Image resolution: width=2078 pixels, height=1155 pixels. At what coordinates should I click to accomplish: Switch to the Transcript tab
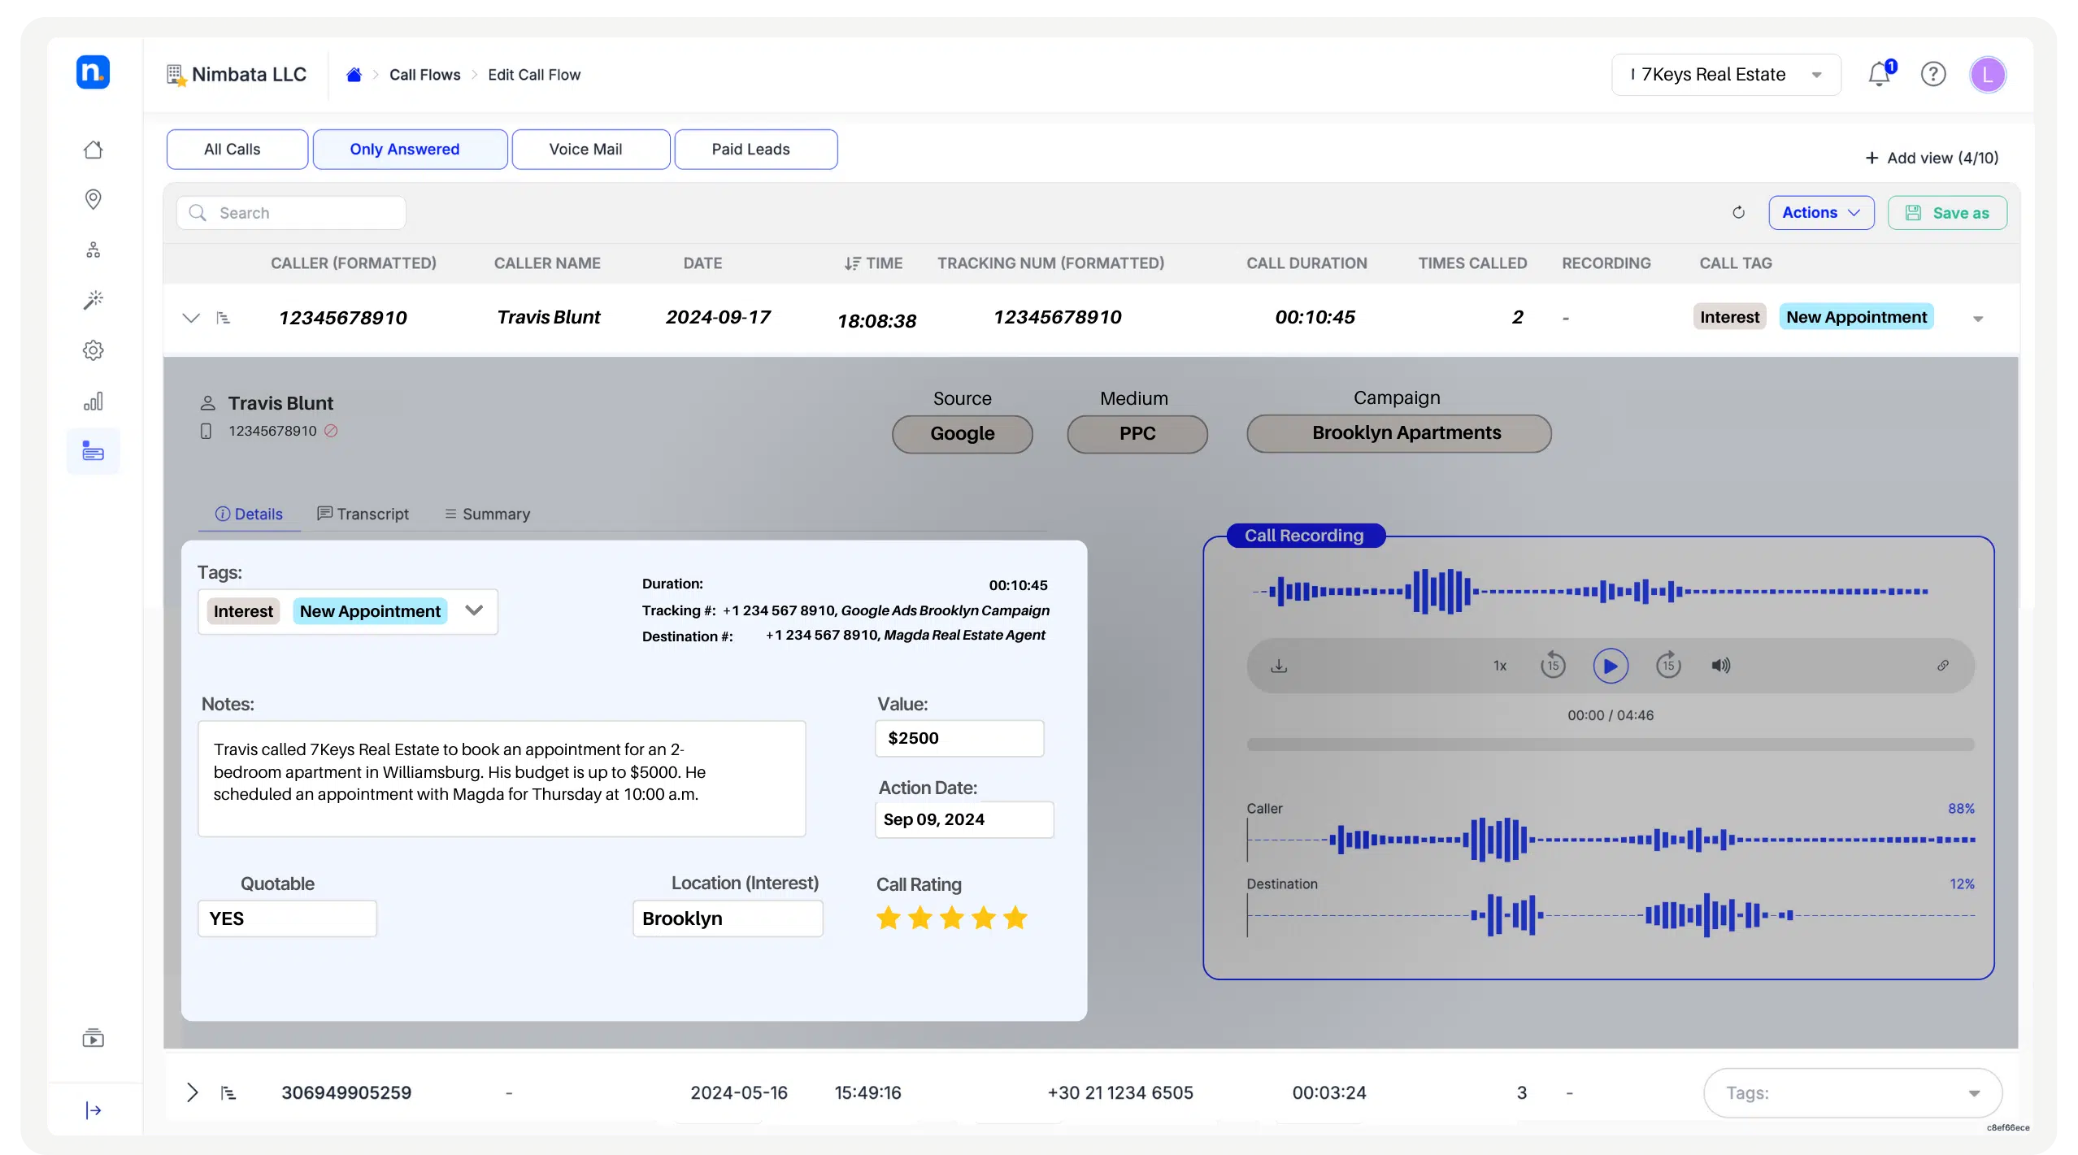pyautogui.click(x=363, y=514)
